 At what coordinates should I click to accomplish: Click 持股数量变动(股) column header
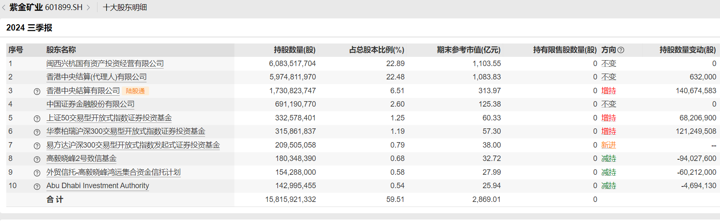[687, 50]
